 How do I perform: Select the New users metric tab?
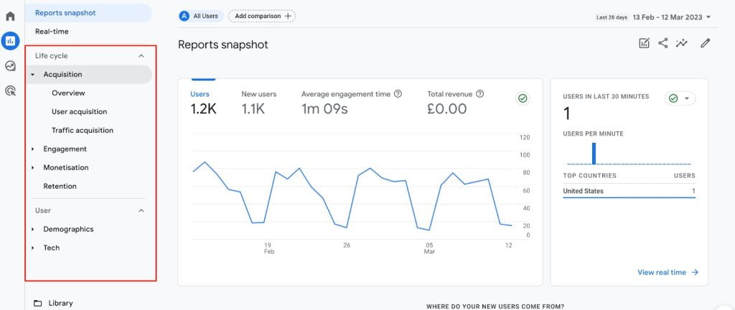point(258,103)
